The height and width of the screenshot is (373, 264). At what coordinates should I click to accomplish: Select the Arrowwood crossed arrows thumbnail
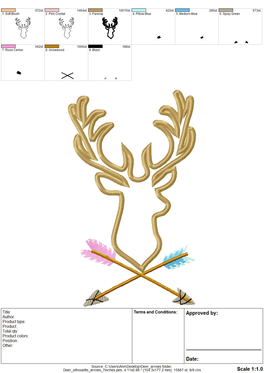[x=67, y=76]
